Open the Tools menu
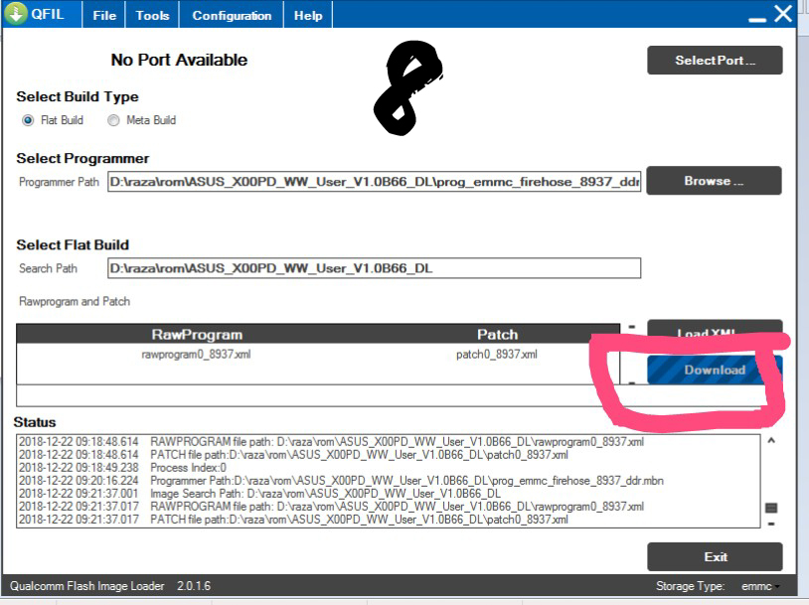 (152, 16)
